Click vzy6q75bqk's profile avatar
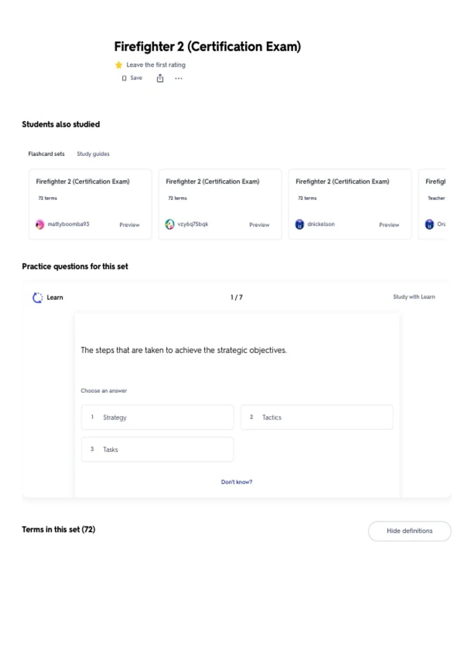The height and width of the screenshot is (670, 473). point(169,224)
